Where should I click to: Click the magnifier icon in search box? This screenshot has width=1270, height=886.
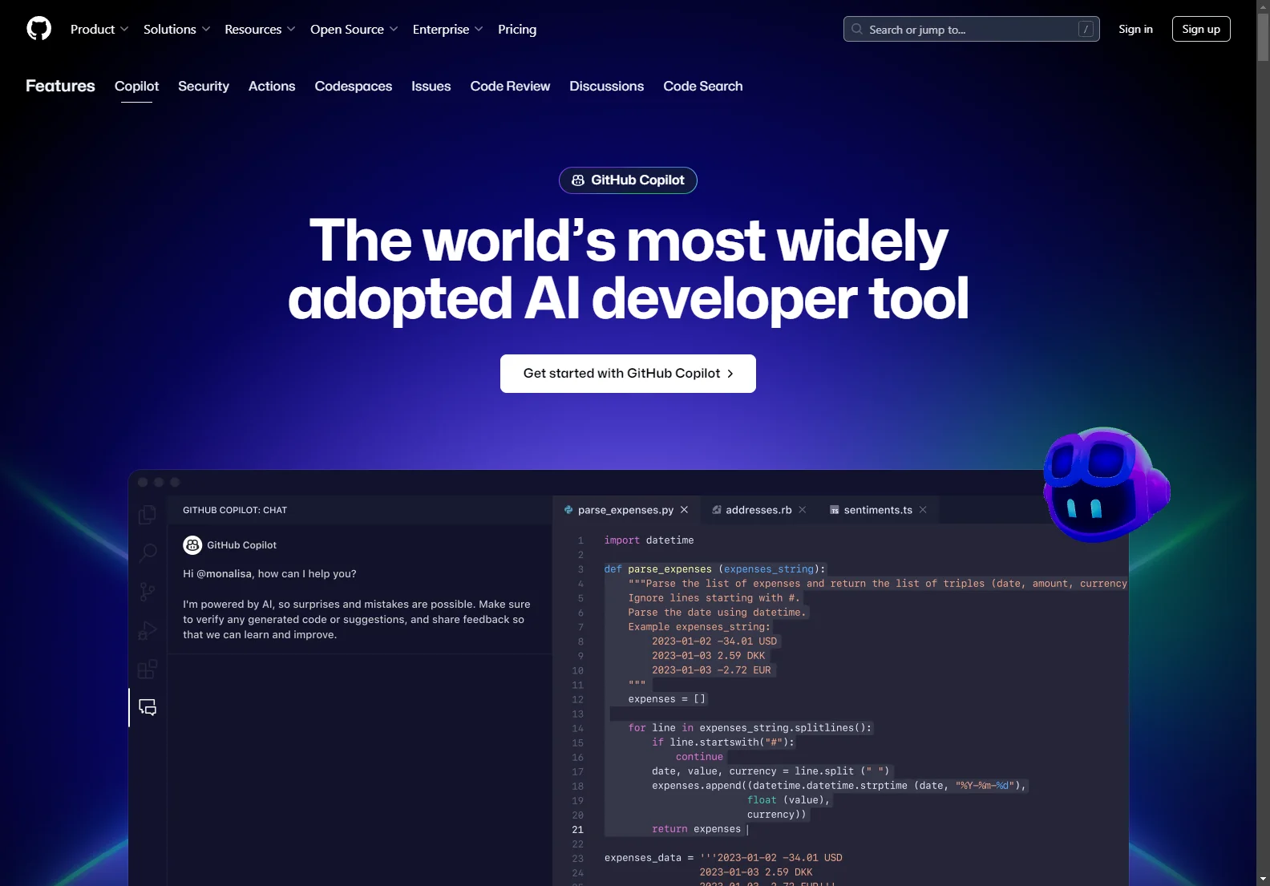(x=857, y=29)
